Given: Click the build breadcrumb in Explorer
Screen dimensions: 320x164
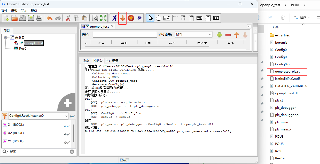Looking at the screenshot, I should point(295,5).
